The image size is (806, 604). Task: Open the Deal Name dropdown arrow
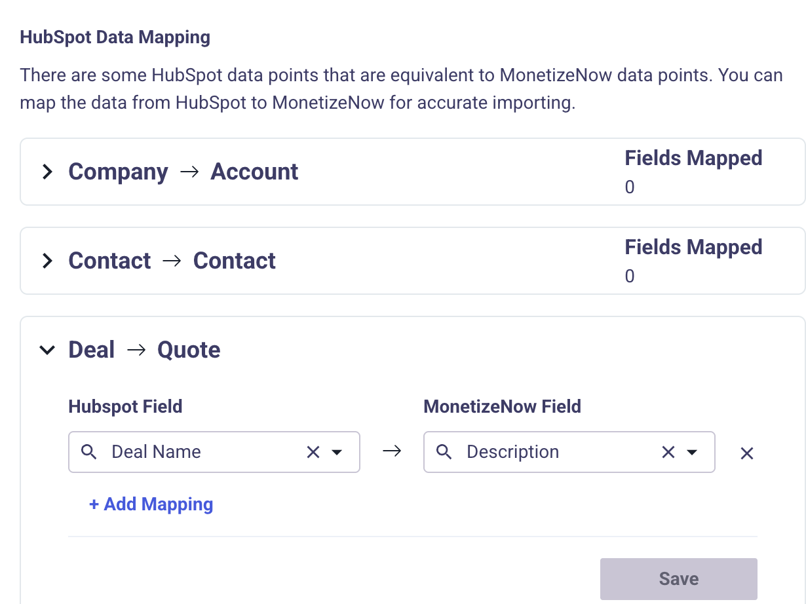[x=337, y=452]
